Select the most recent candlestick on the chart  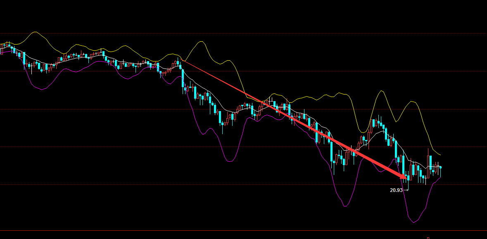(x=440, y=171)
